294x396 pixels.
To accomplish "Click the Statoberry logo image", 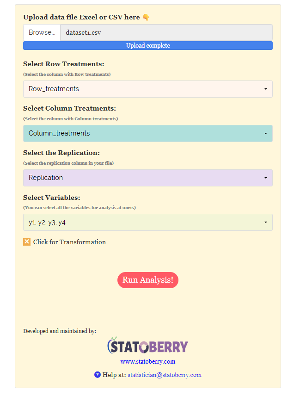I will click(x=147, y=346).
